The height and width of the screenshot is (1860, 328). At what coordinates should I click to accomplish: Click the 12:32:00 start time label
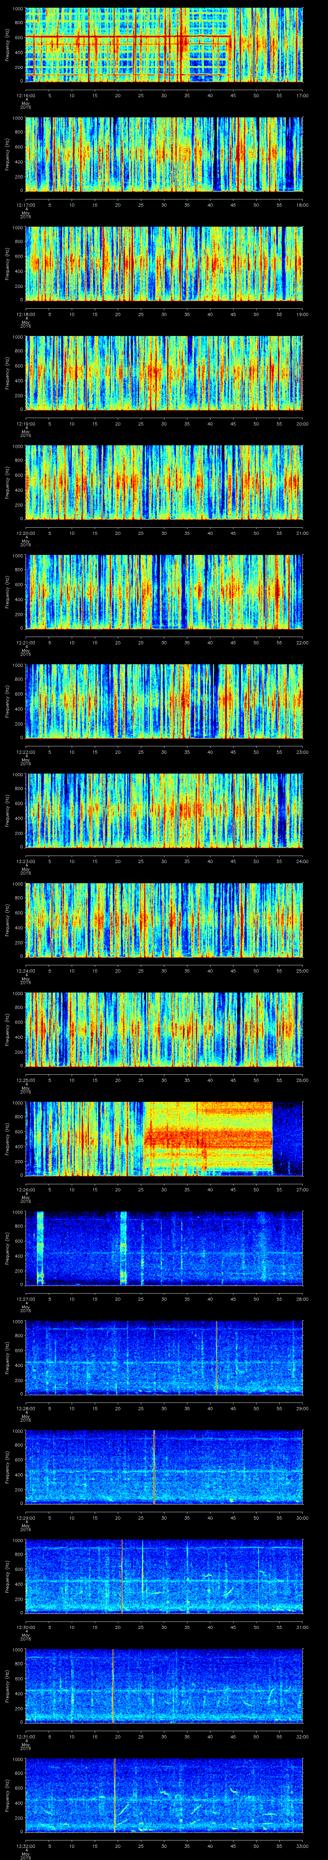26,1846
